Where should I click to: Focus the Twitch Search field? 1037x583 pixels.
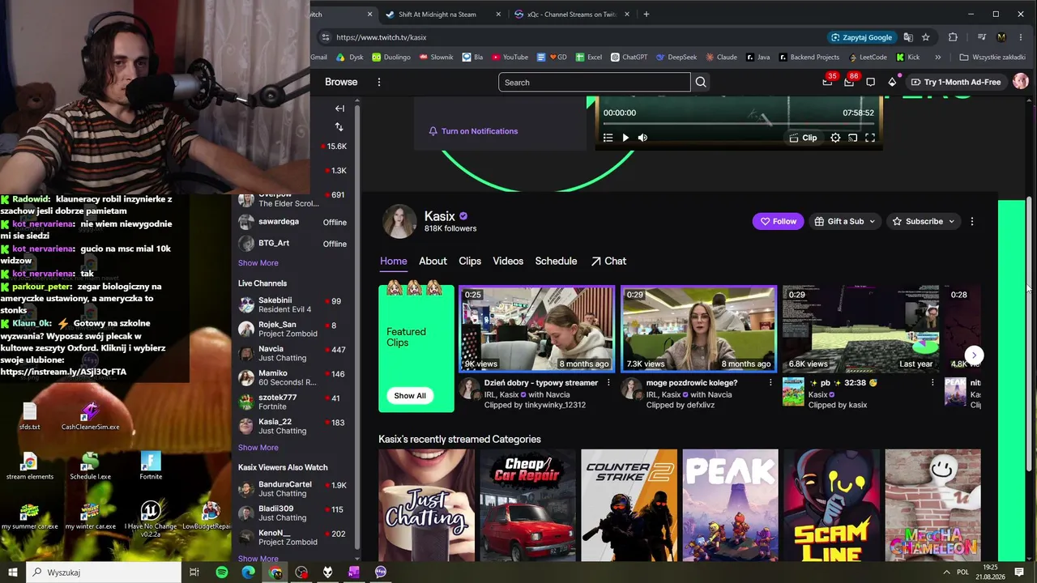(x=595, y=82)
